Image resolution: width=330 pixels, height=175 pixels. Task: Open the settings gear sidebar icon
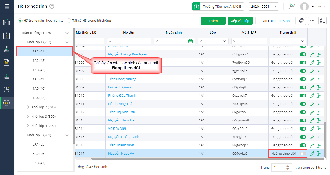click(6, 103)
